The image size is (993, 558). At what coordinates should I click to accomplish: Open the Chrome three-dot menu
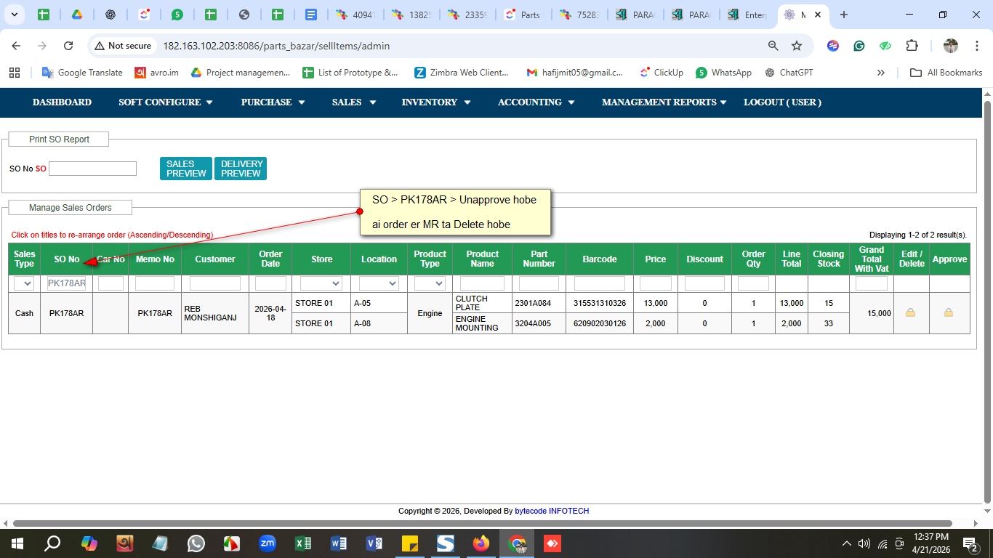pyautogui.click(x=977, y=46)
